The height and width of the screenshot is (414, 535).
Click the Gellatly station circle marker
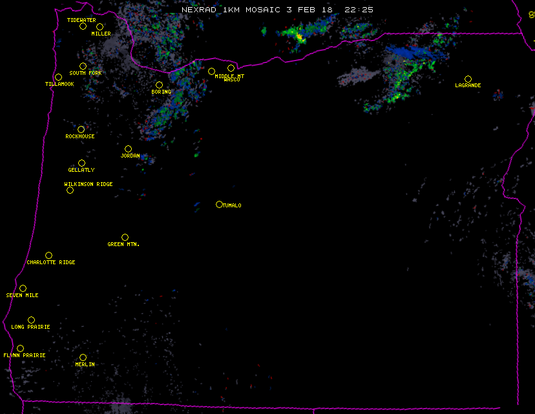(81, 163)
